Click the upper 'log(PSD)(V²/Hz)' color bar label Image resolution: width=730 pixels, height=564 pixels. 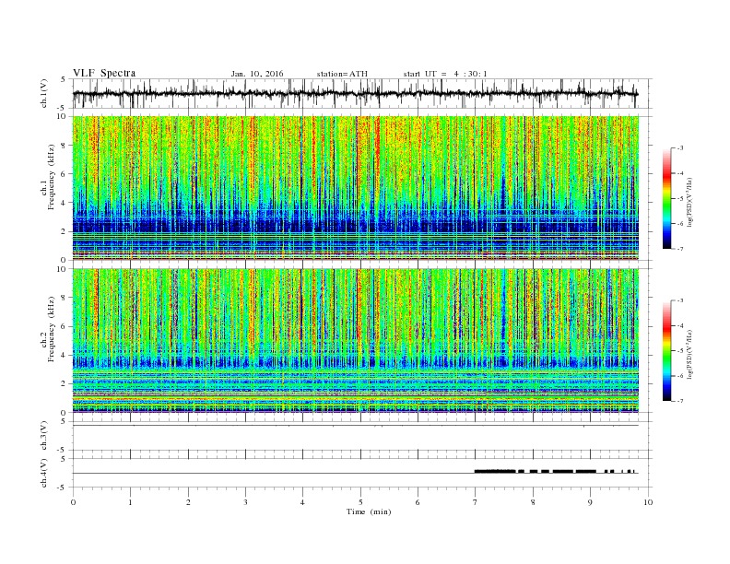(691, 202)
